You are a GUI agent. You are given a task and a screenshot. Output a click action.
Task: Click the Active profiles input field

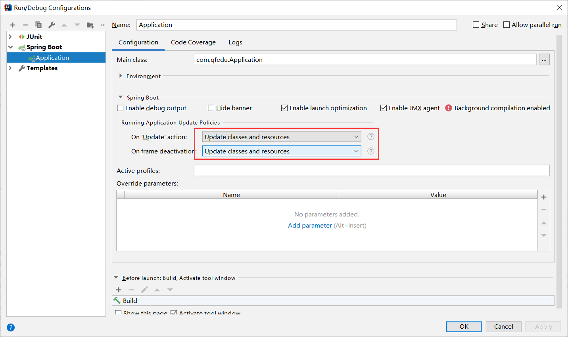(371, 170)
